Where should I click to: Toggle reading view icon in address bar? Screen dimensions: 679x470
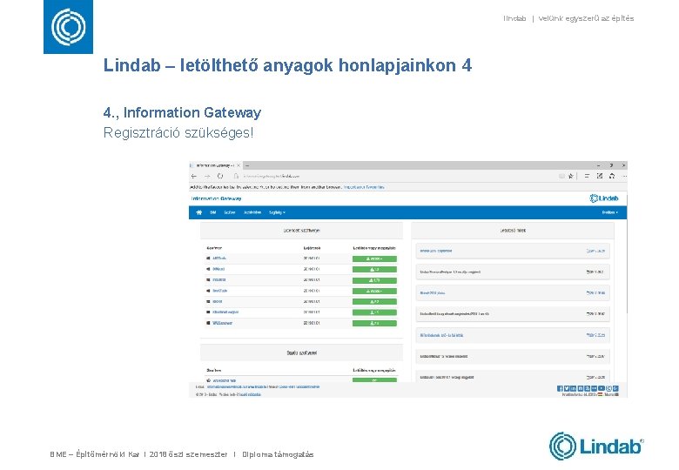[x=561, y=176]
